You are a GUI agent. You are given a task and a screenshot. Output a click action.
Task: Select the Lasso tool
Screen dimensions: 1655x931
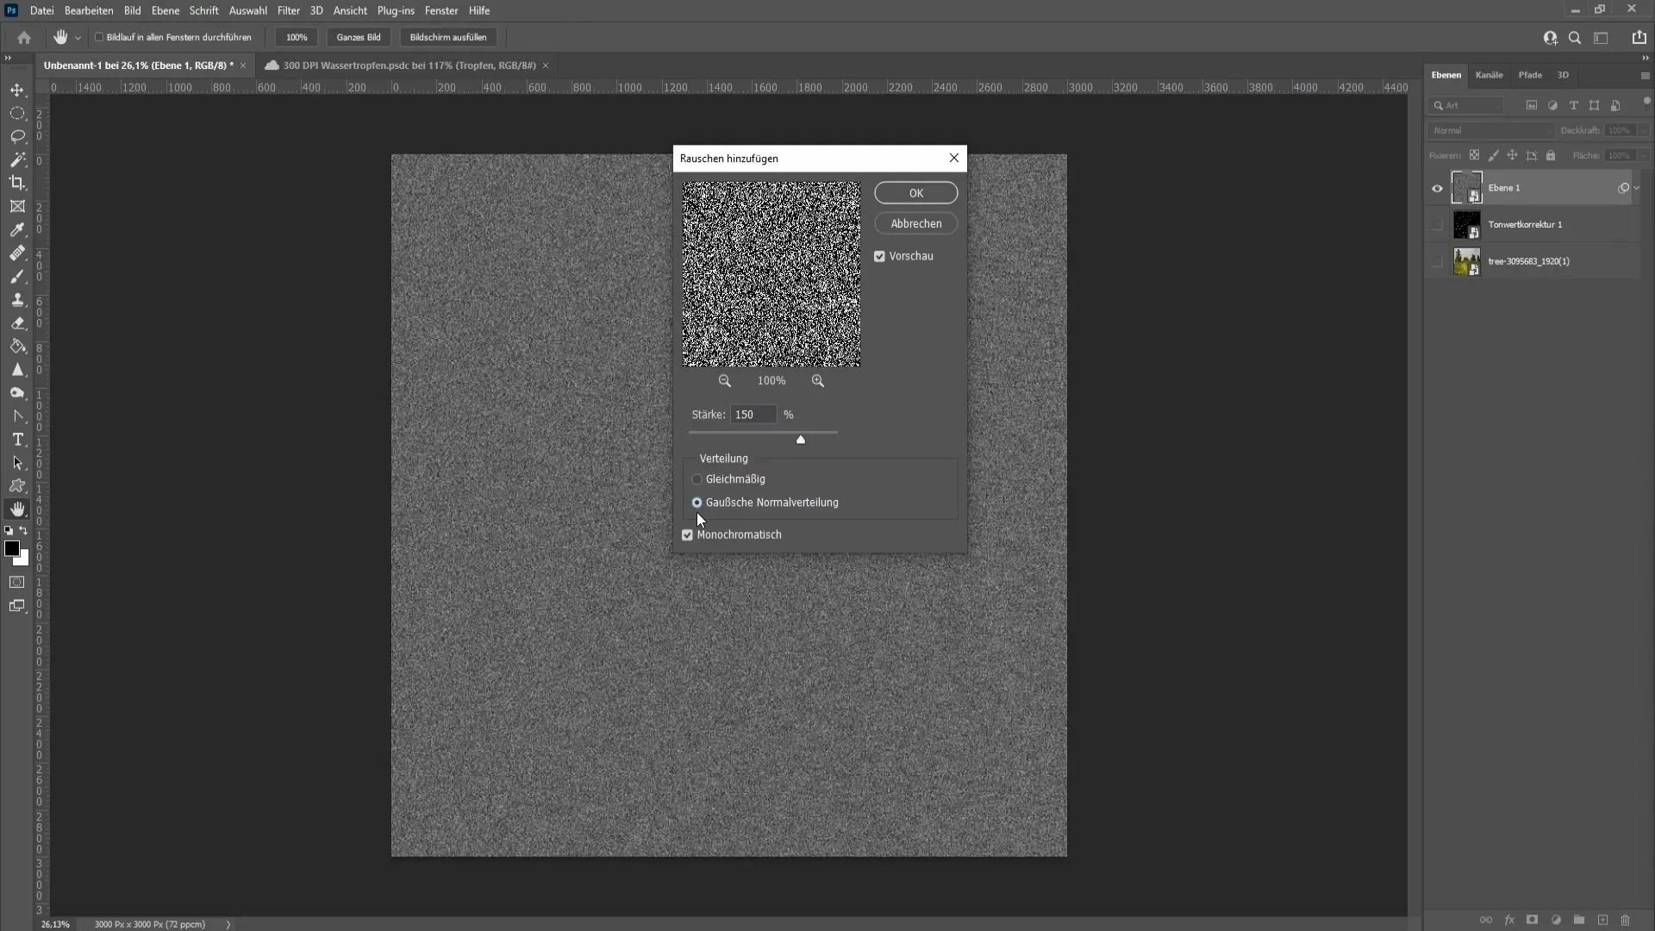click(17, 136)
